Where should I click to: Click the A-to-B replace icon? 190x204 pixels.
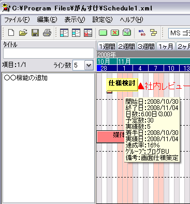(x=142, y=33)
